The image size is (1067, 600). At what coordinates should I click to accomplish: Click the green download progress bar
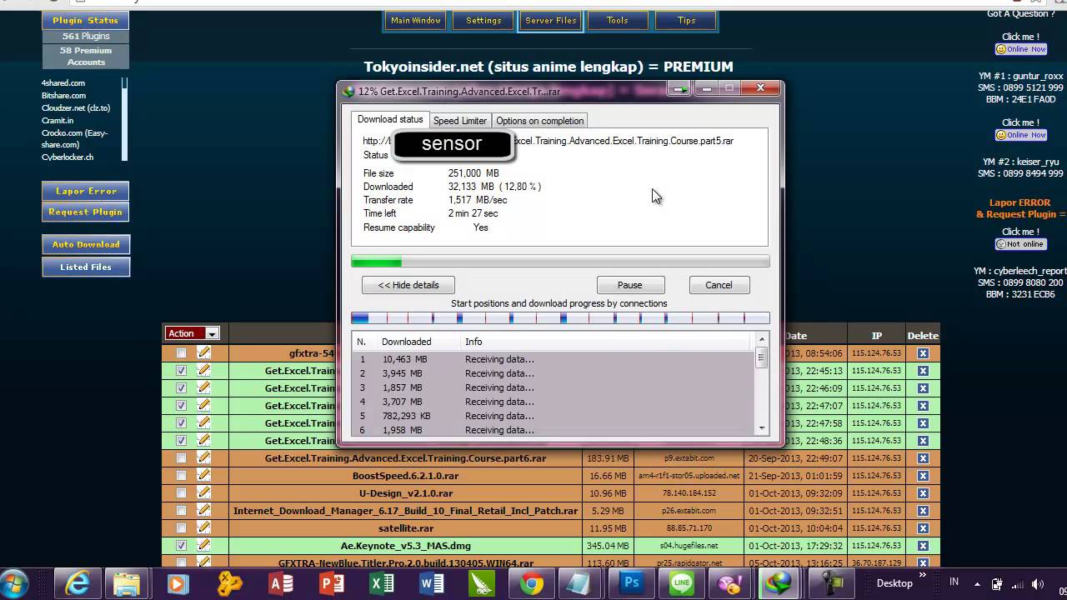[x=560, y=262]
